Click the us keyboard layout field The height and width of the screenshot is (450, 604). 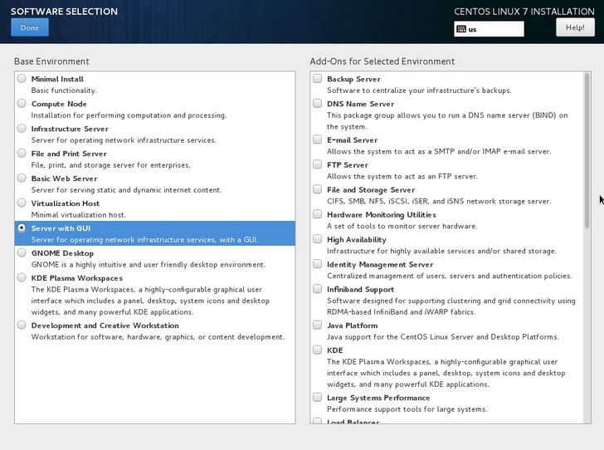pyautogui.click(x=494, y=29)
